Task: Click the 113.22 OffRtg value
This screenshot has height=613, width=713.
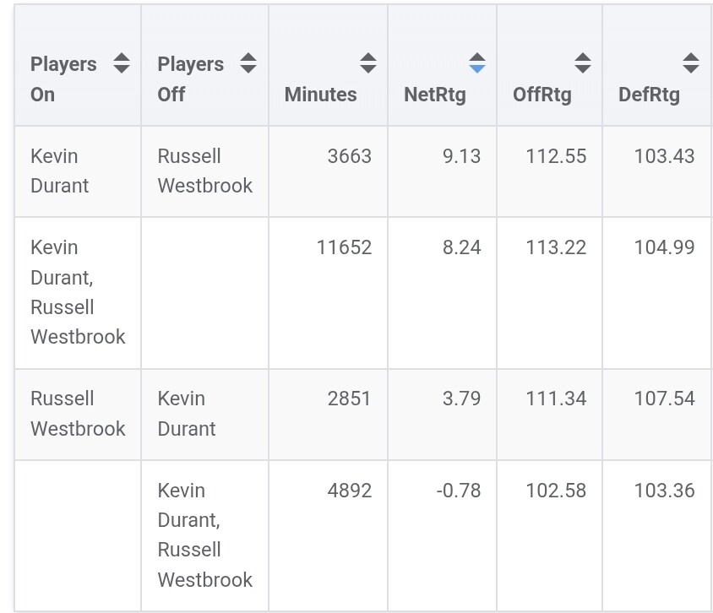Action: coord(556,247)
